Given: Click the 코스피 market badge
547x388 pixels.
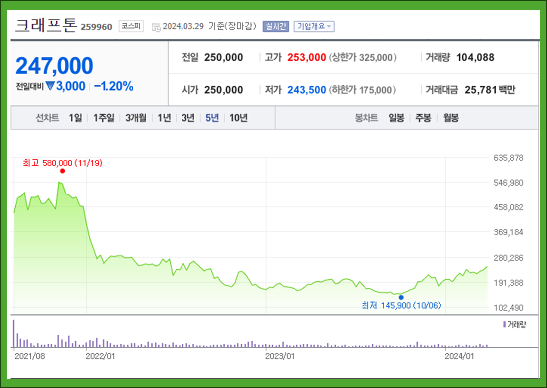Looking at the screenshot, I should [131, 26].
